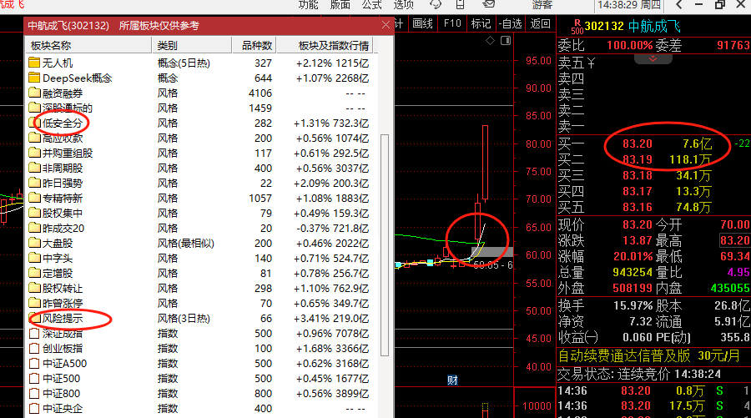
Task: Click the 风格(最相似) category cell
Action: click(x=186, y=244)
